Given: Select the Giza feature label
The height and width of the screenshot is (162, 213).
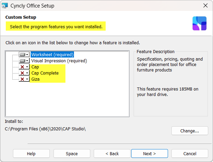Looking at the screenshot, I should coord(35,79).
